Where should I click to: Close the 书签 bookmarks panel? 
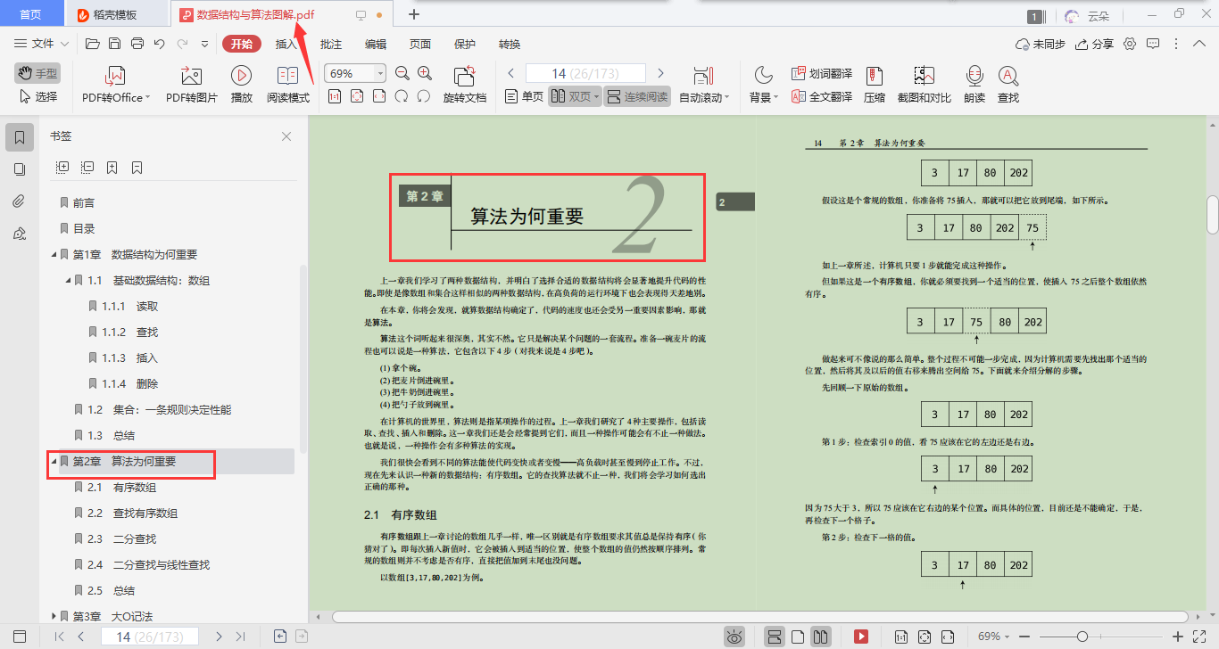[x=286, y=136]
